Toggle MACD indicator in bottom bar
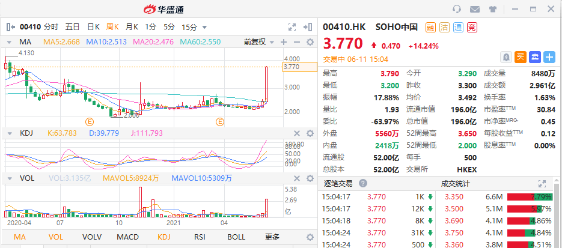This screenshot has width=562, height=248. tap(127, 237)
